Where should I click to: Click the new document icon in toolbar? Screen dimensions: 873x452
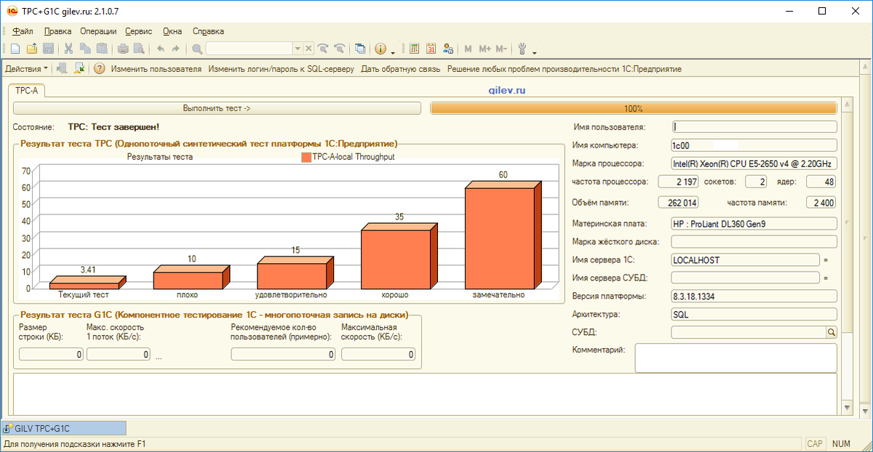click(15, 49)
